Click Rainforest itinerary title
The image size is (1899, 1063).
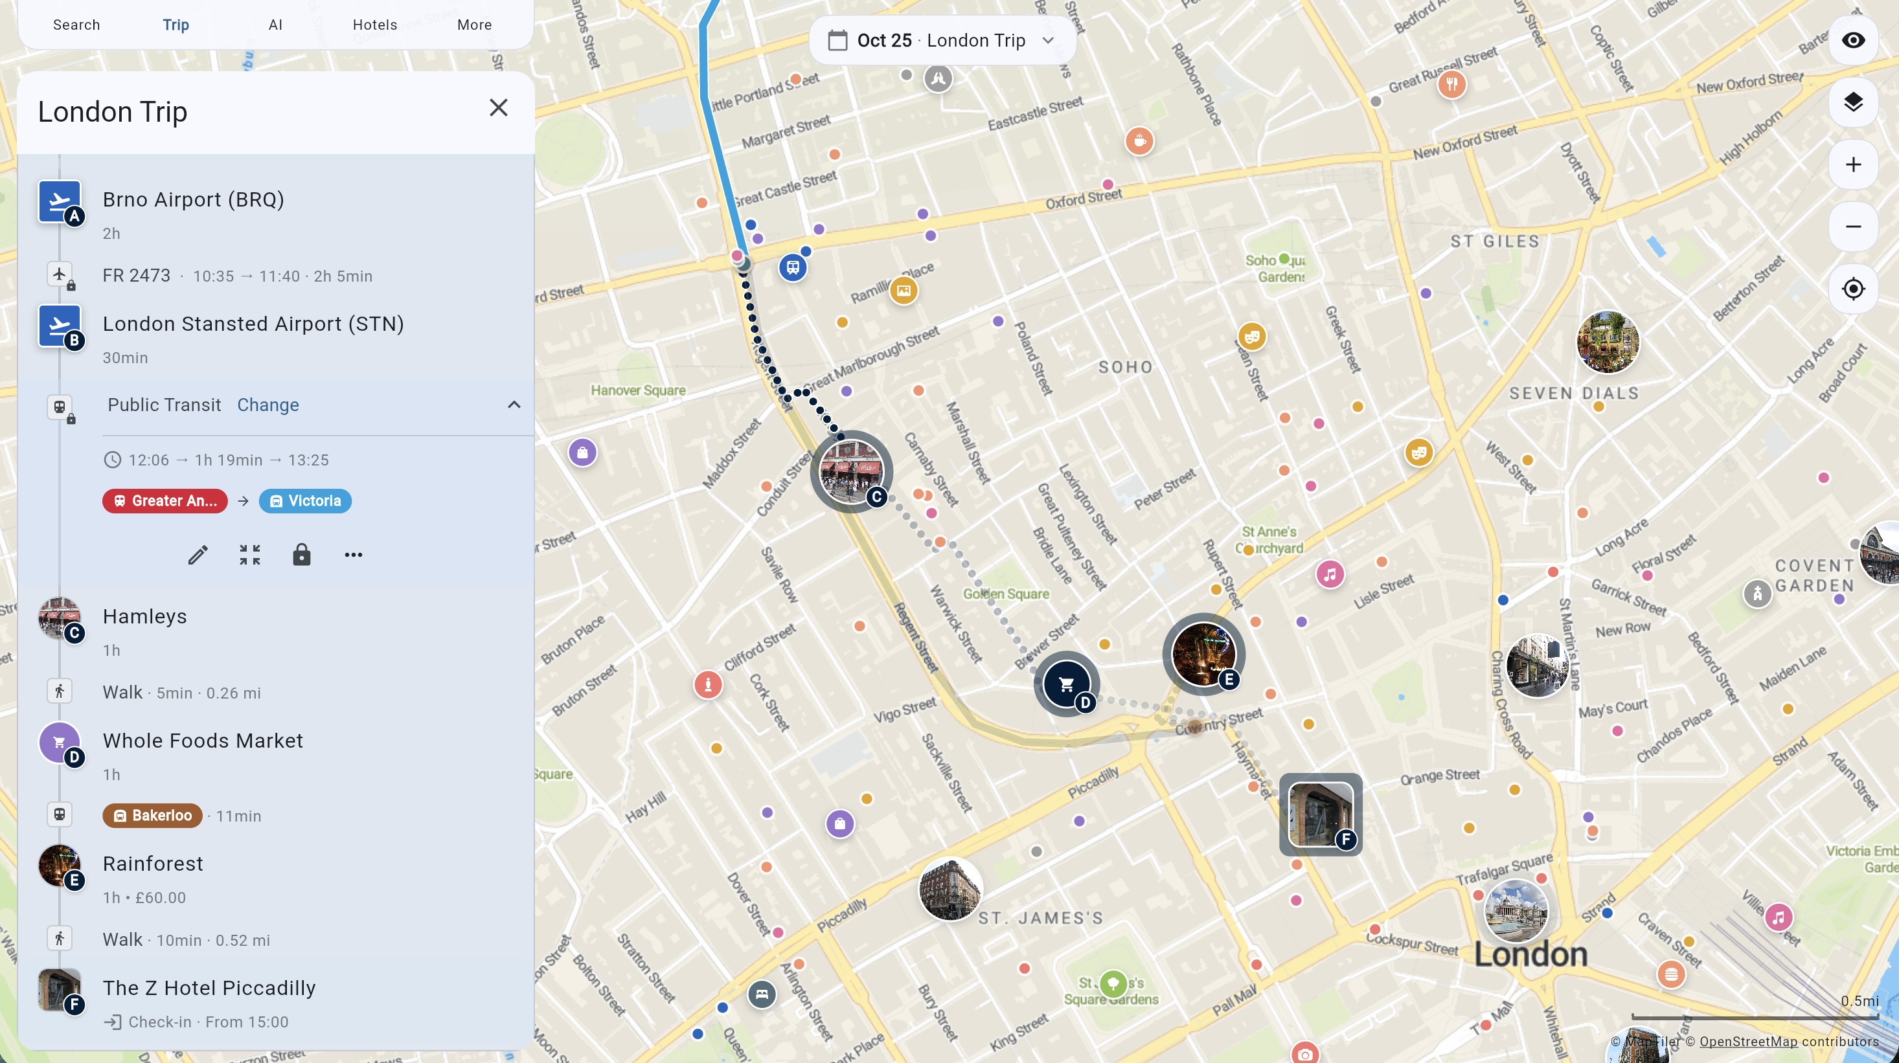point(153,864)
